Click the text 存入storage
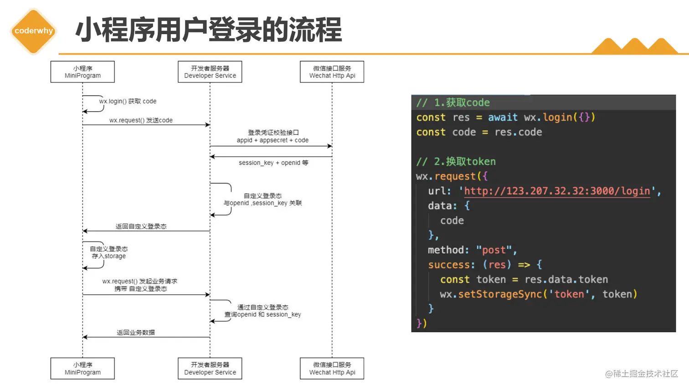The height and width of the screenshot is (389, 689). point(108,256)
